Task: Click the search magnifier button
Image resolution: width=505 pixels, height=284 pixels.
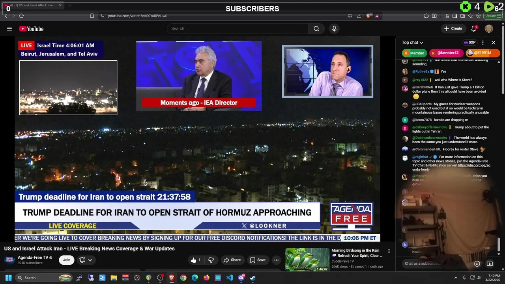Action: 316,28
